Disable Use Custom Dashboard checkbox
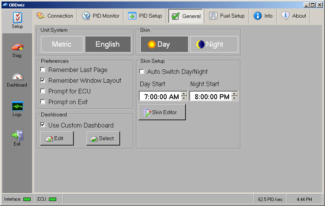325x206 pixels. [43, 125]
